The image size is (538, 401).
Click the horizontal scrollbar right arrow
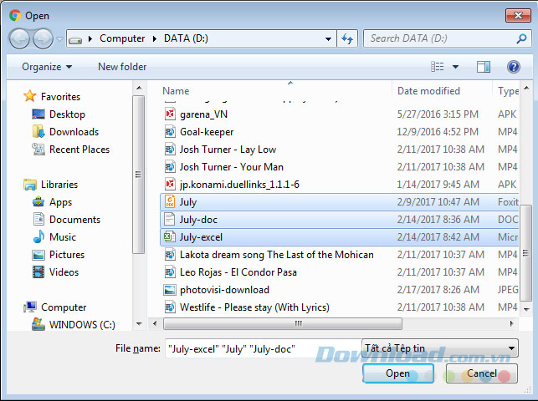512,323
